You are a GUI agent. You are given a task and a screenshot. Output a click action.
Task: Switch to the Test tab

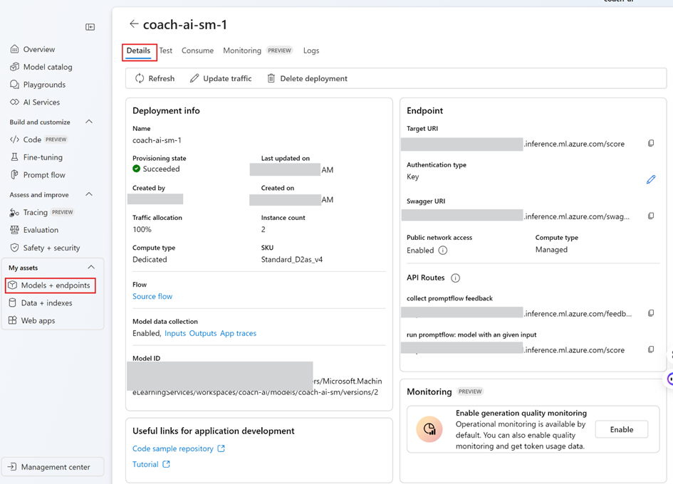(166, 51)
